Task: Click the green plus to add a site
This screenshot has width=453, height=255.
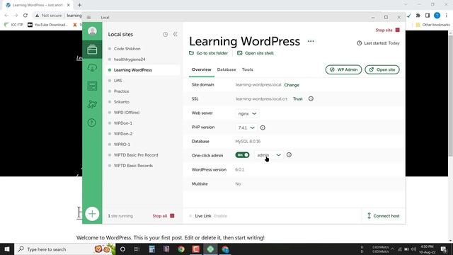Action: coord(92,214)
